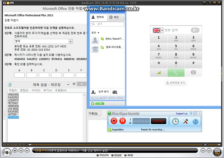This screenshot has height=158, width=224.
Task: Seek on the GOM Player progress bar
Action: [x=115, y=145]
